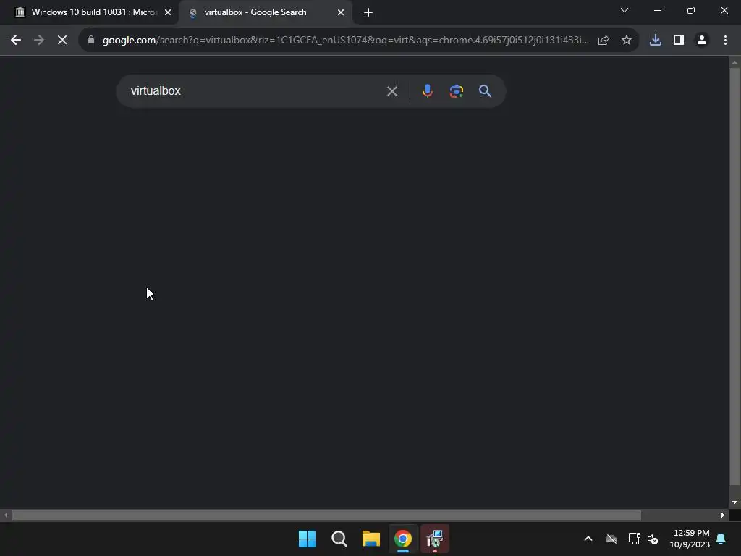The width and height of the screenshot is (741, 556).
Task: Submit search with the magnifier icon
Action: 485,90
